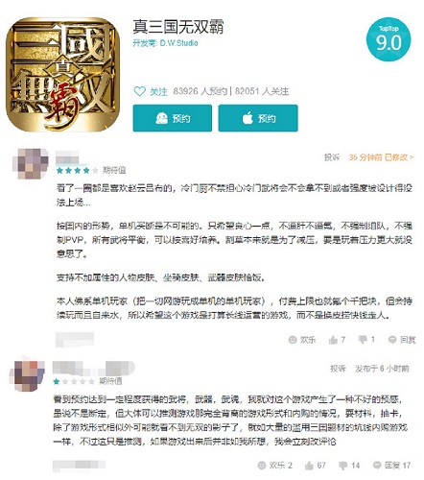This screenshot has height=480, width=424.
Task: Click 投诉 on the first review
Action: click(332, 157)
